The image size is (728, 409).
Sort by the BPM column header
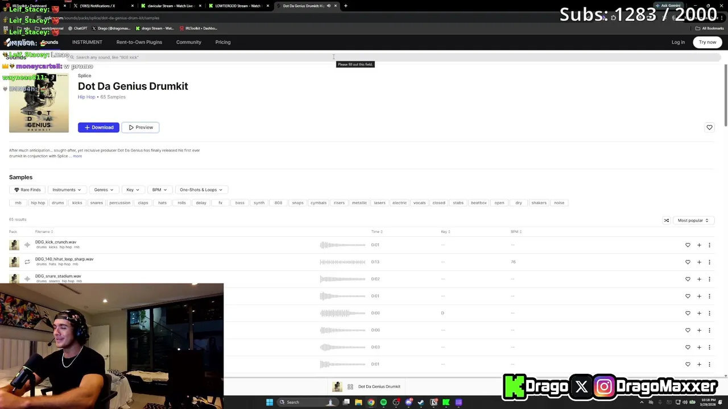pyautogui.click(x=516, y=232)
